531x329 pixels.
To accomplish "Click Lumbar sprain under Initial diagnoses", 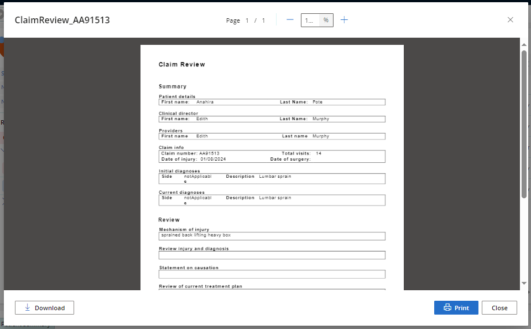I will [x=275, y=176].
